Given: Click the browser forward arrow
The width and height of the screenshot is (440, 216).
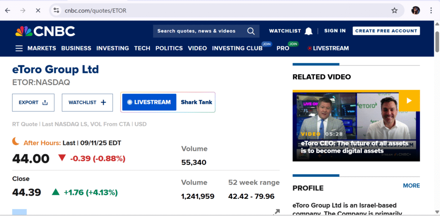Looking at the screenshot, I should coord(23,11).
